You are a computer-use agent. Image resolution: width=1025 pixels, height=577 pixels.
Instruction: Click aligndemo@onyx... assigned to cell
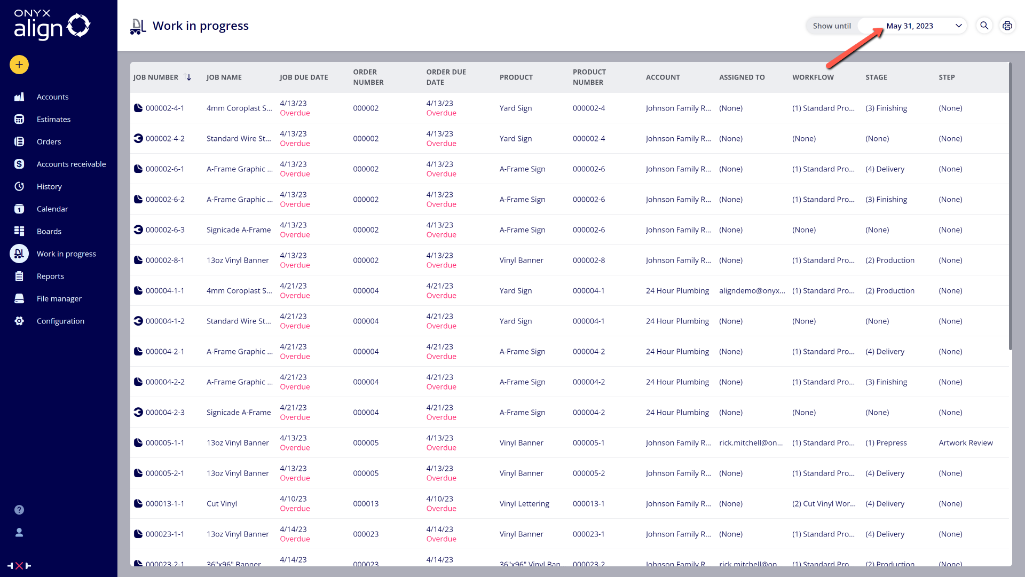[752, 290]
